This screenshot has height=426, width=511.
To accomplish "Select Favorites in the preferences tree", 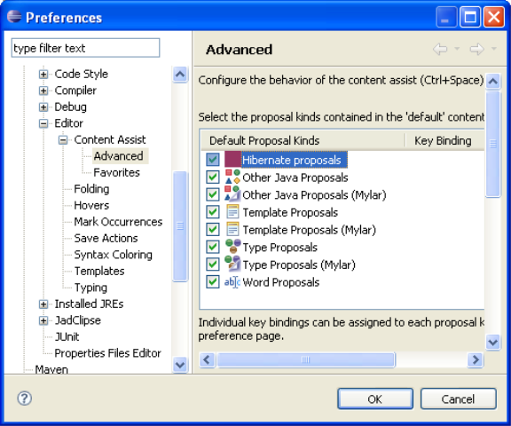I will click(116, 172).
